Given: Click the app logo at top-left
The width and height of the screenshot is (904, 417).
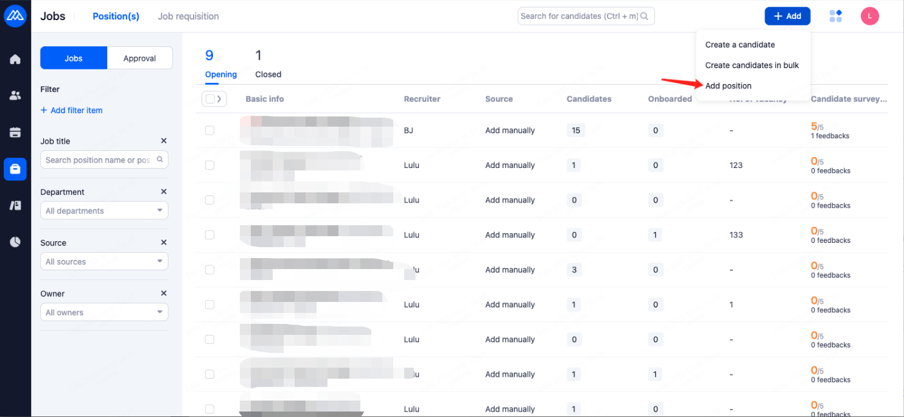Looking at the screenshot, I should click(15, 16).
